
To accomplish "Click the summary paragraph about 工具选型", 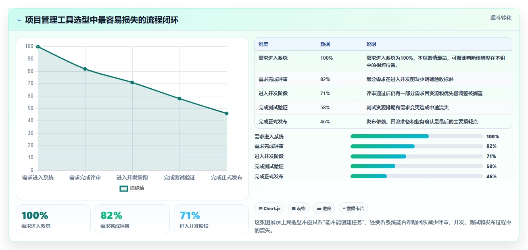I will pos(383,227).
